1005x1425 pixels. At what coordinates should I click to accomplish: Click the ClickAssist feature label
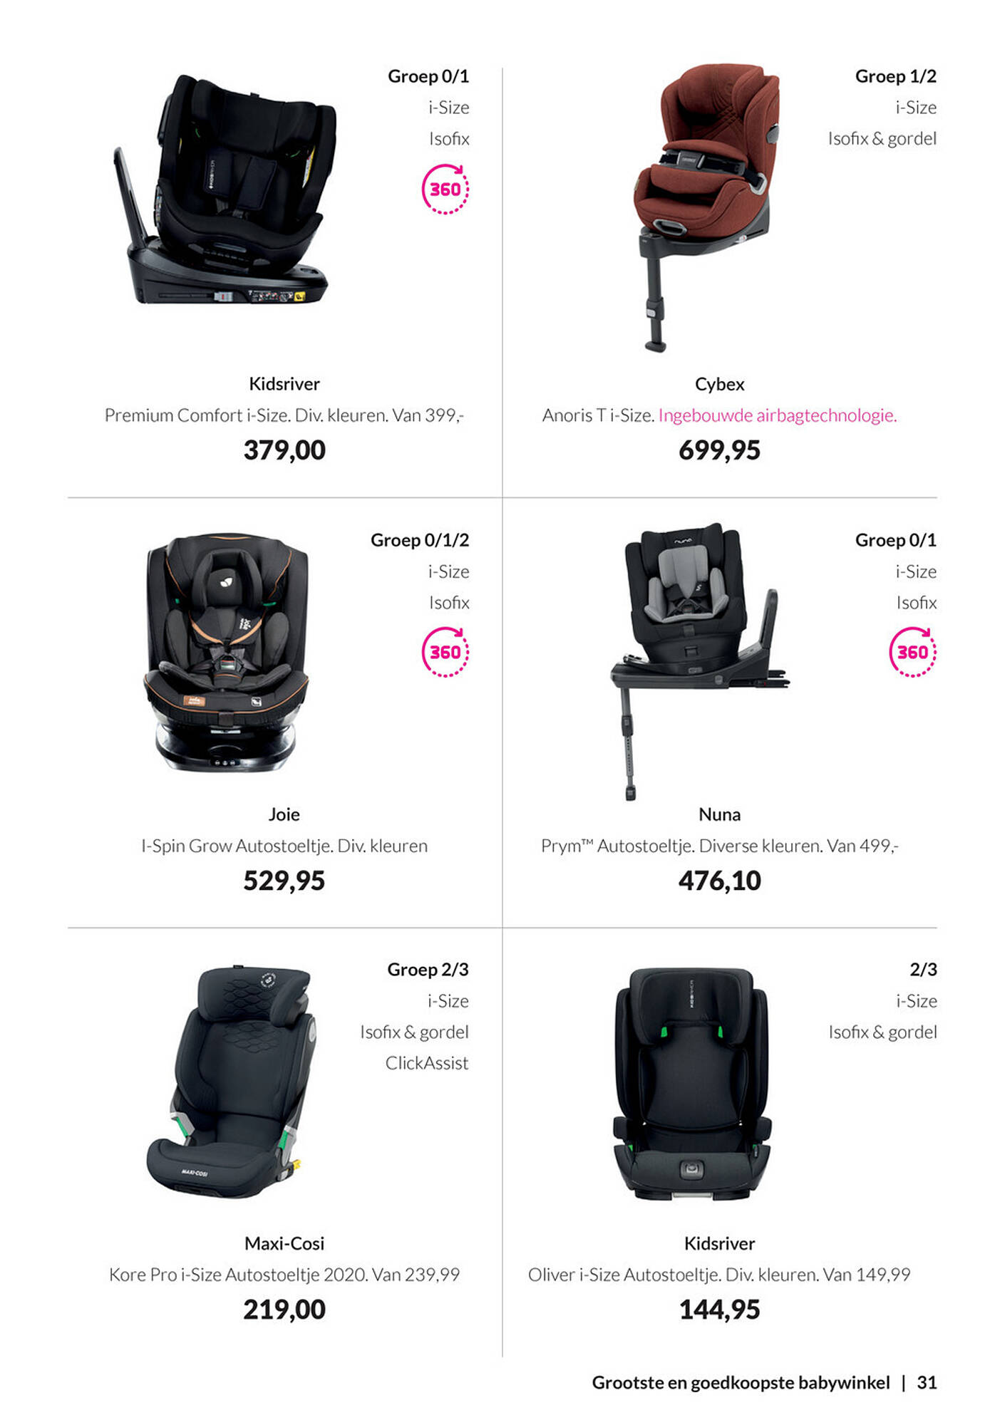427,1063
